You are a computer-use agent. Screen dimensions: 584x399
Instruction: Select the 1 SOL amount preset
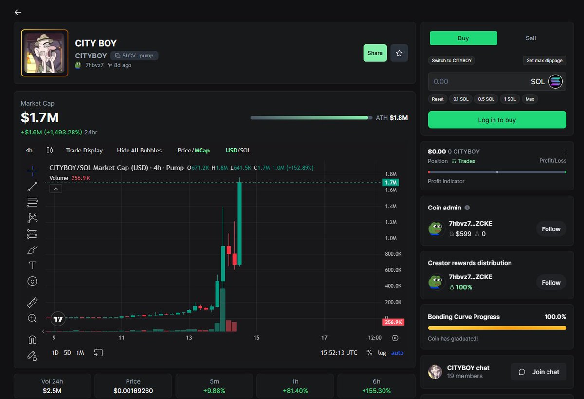click(x=510, y=99)
